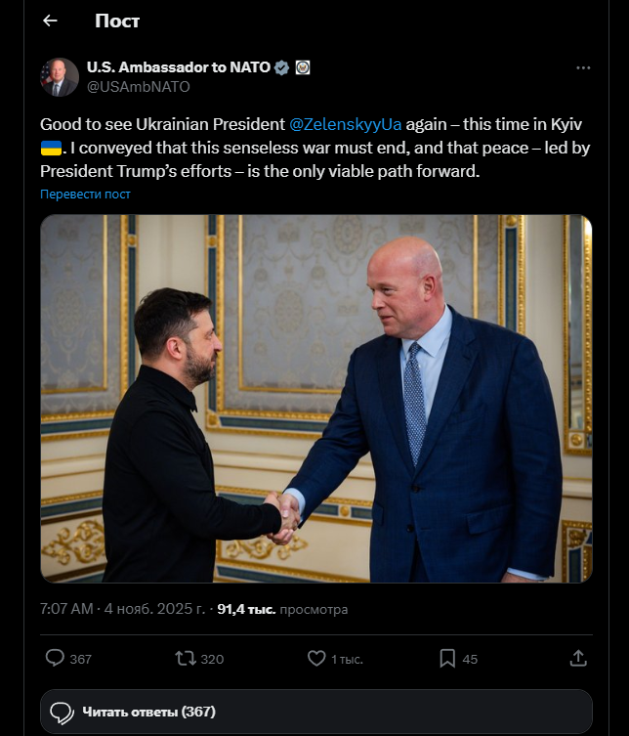Bookmark this post
The width and height of the screenshot is (629, 736).
tap(447, 659)
